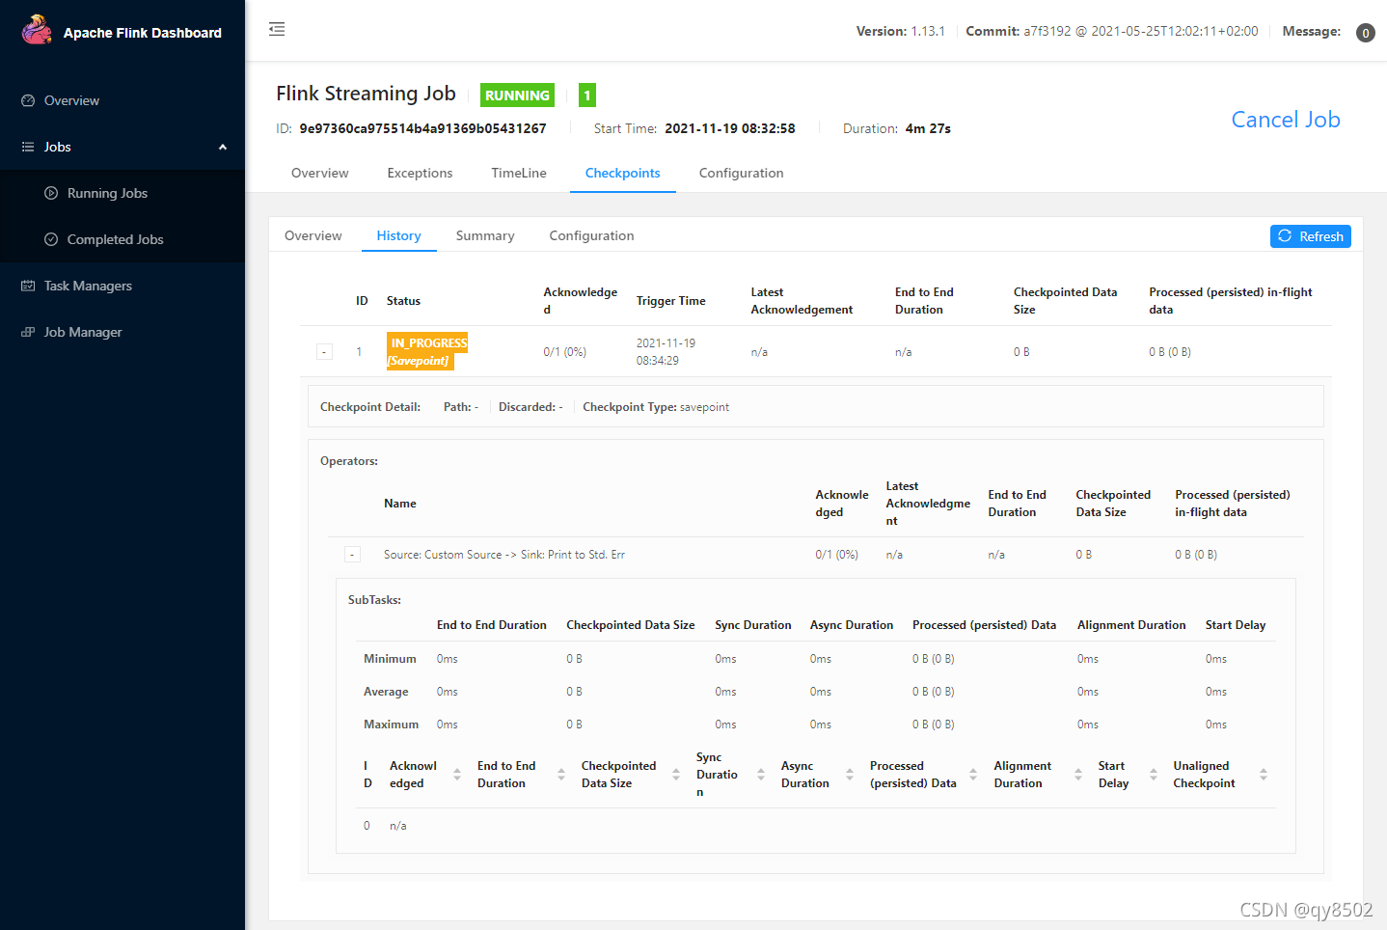This screenshot has height=930, width=1387.
Task: Click the Overview dashboard icon in sidebar
Action: click(x=28, y=100)
